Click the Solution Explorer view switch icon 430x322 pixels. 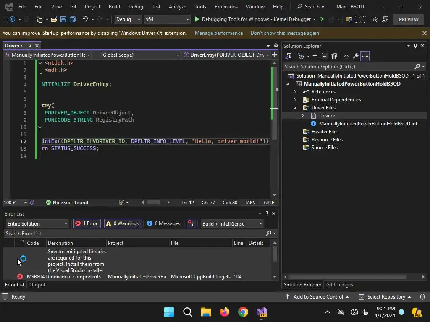coord(288,57)
